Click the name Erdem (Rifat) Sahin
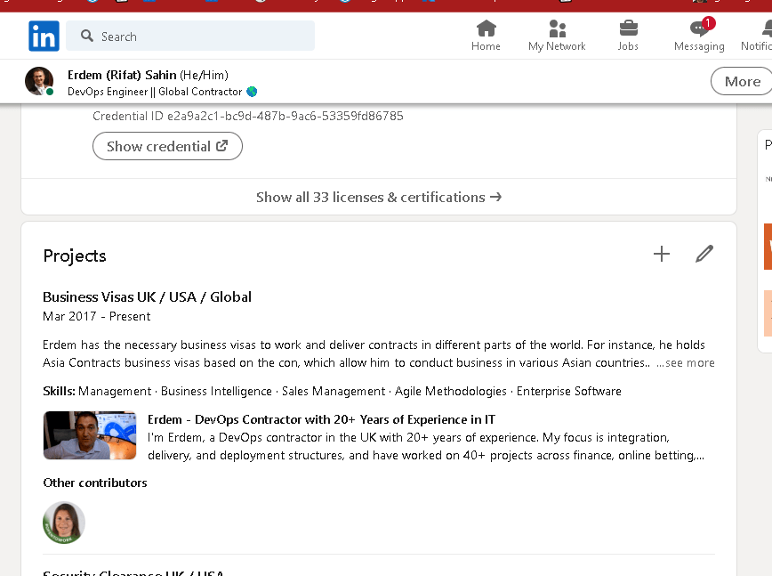The width and height of the screenshot is (772, 576). 122,75
